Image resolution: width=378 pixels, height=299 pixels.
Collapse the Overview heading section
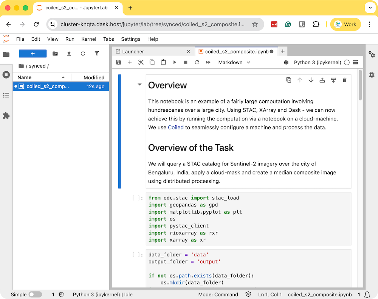139,85
